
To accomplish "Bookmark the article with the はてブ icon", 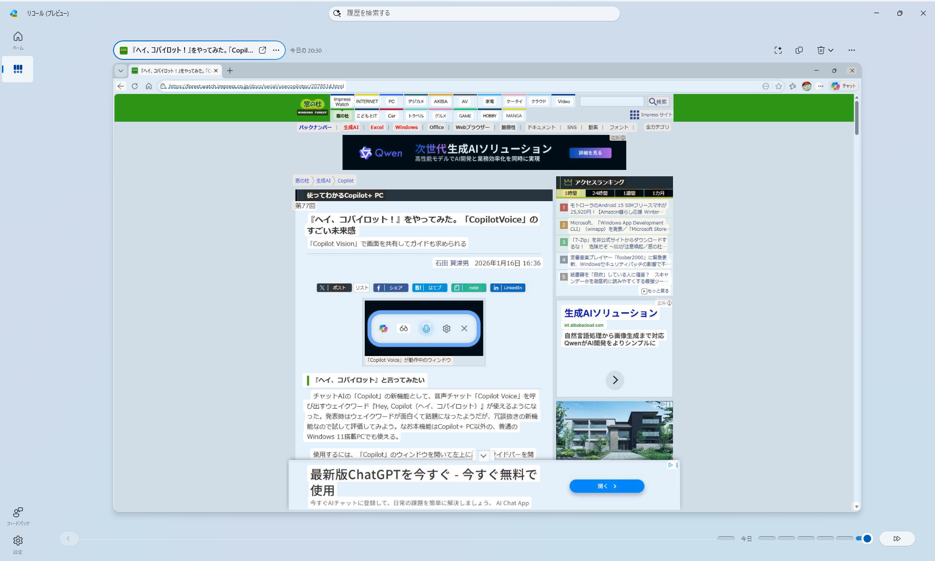I will pyautogui.click(x=429, y=287).
